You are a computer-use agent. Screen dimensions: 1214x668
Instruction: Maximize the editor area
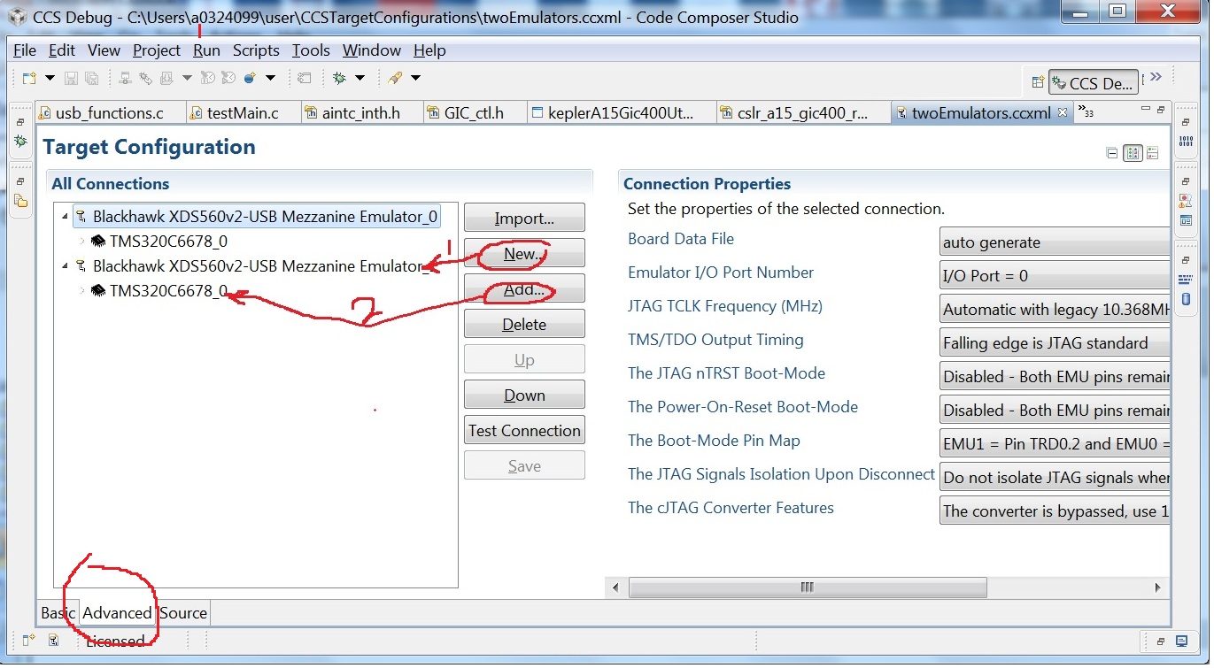tap(1161, 109)
